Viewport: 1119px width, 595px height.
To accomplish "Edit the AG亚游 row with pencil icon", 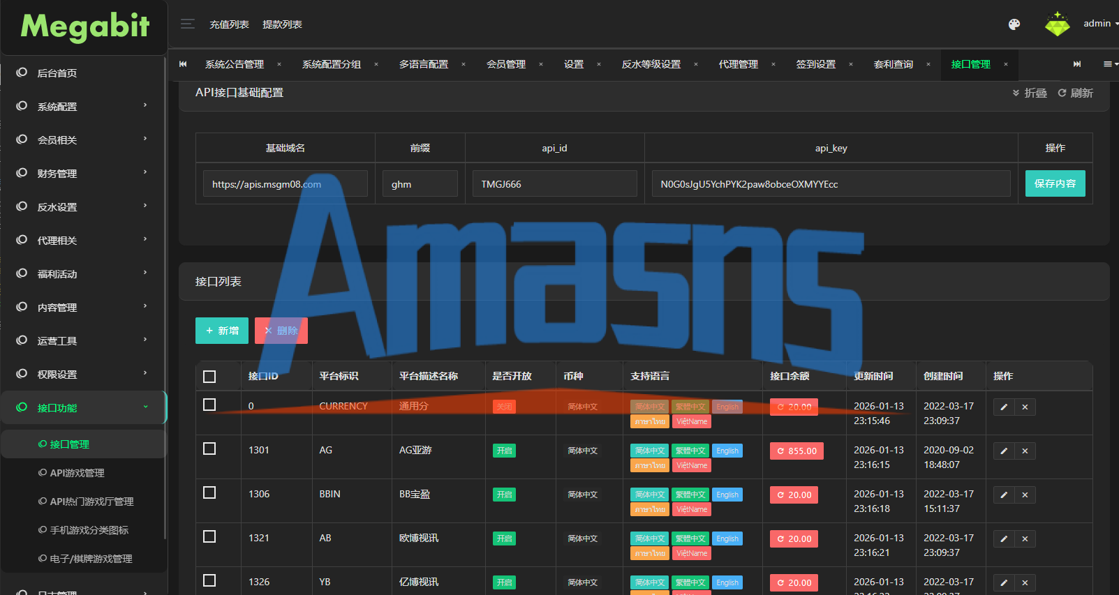I will click(x=1004, y=451).
